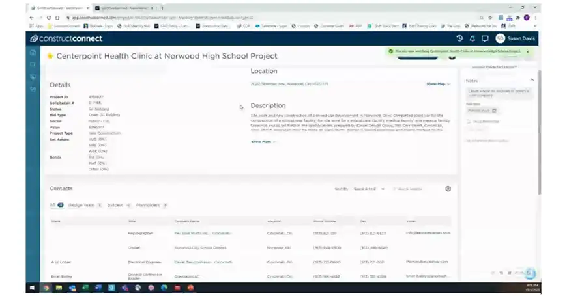Expand the Show Map section

coord(438,84)
